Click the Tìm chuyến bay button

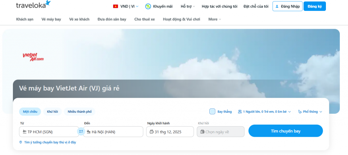[x=285, y=131]
